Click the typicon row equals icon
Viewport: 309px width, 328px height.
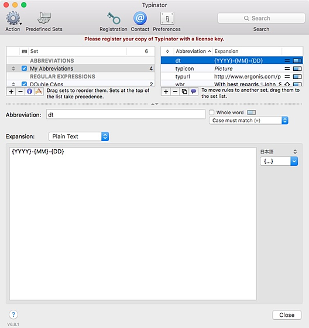point(287,69)
